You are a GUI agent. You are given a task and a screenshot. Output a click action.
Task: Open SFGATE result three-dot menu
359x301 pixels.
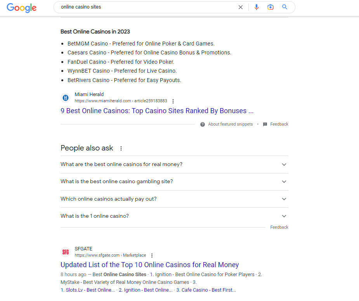coord(152,255)
